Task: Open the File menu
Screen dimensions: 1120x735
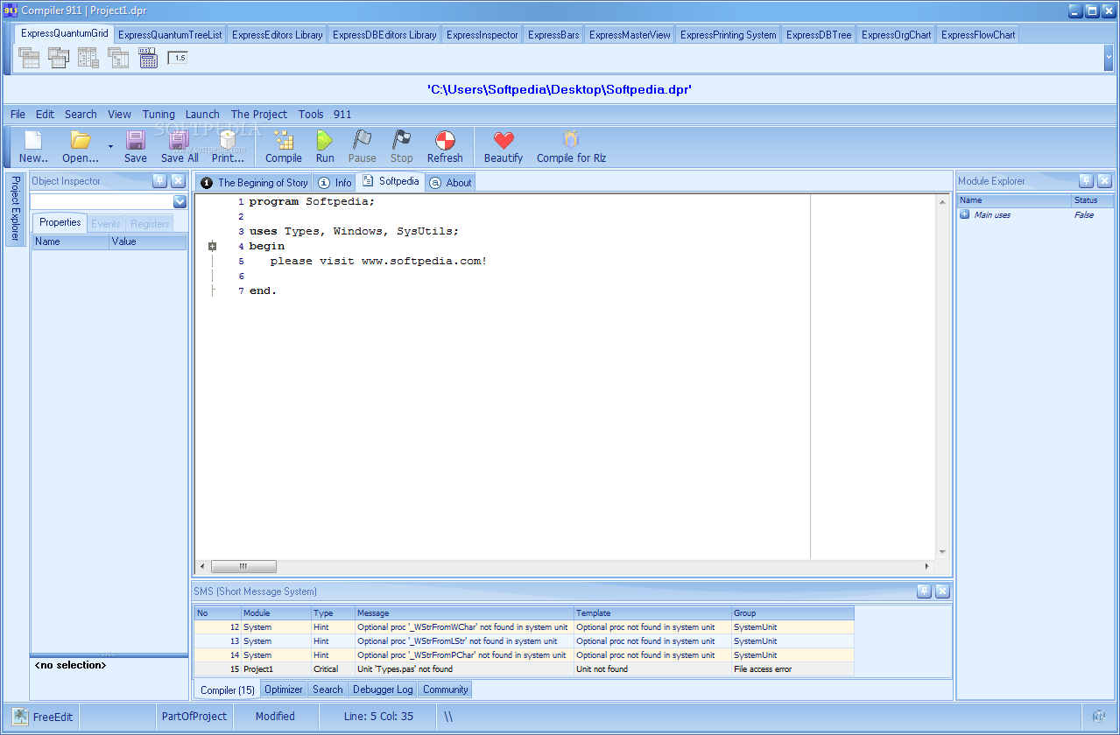Action: 18,114
